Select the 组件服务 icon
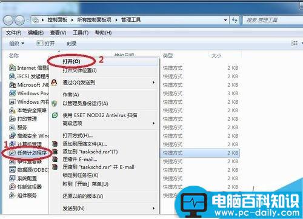This screenshot has height=219, width=303. point(12,195)
